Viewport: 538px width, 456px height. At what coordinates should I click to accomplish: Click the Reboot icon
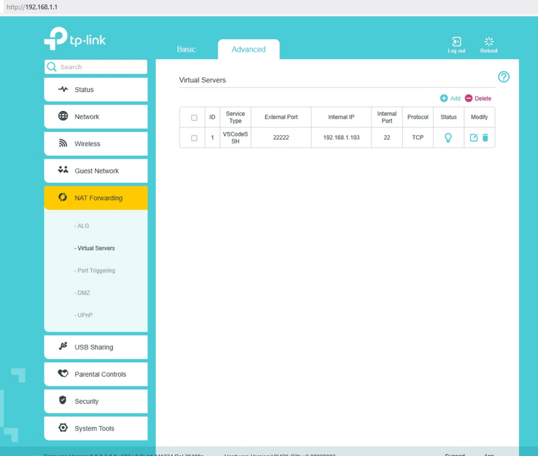pos(488,42)
